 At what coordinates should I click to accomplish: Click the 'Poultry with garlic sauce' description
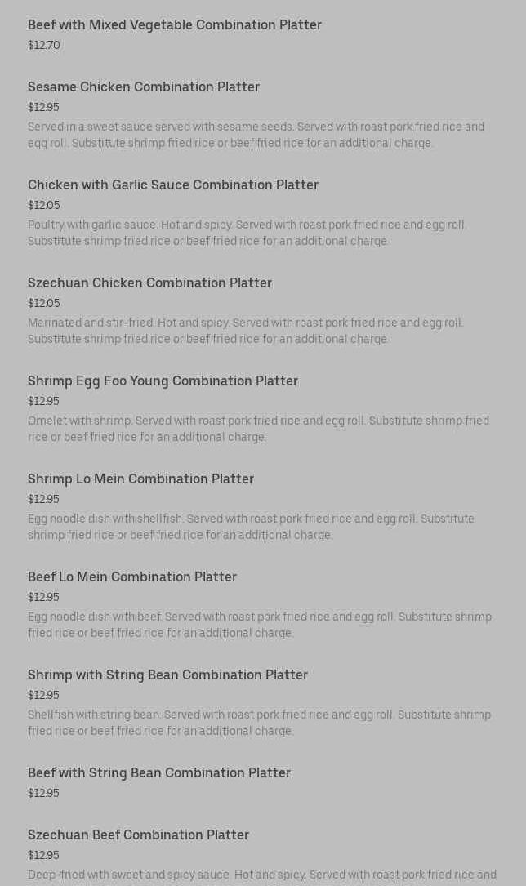tap(247, 233)
